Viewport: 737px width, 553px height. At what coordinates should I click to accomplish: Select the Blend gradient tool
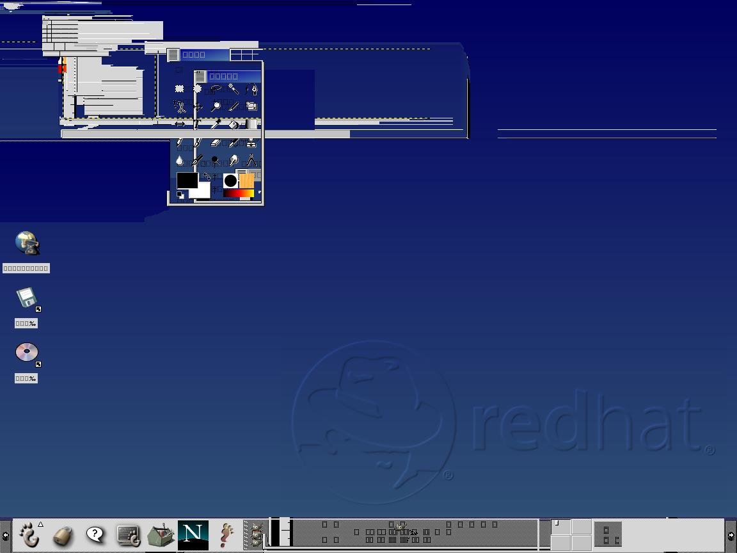point(251,124)
